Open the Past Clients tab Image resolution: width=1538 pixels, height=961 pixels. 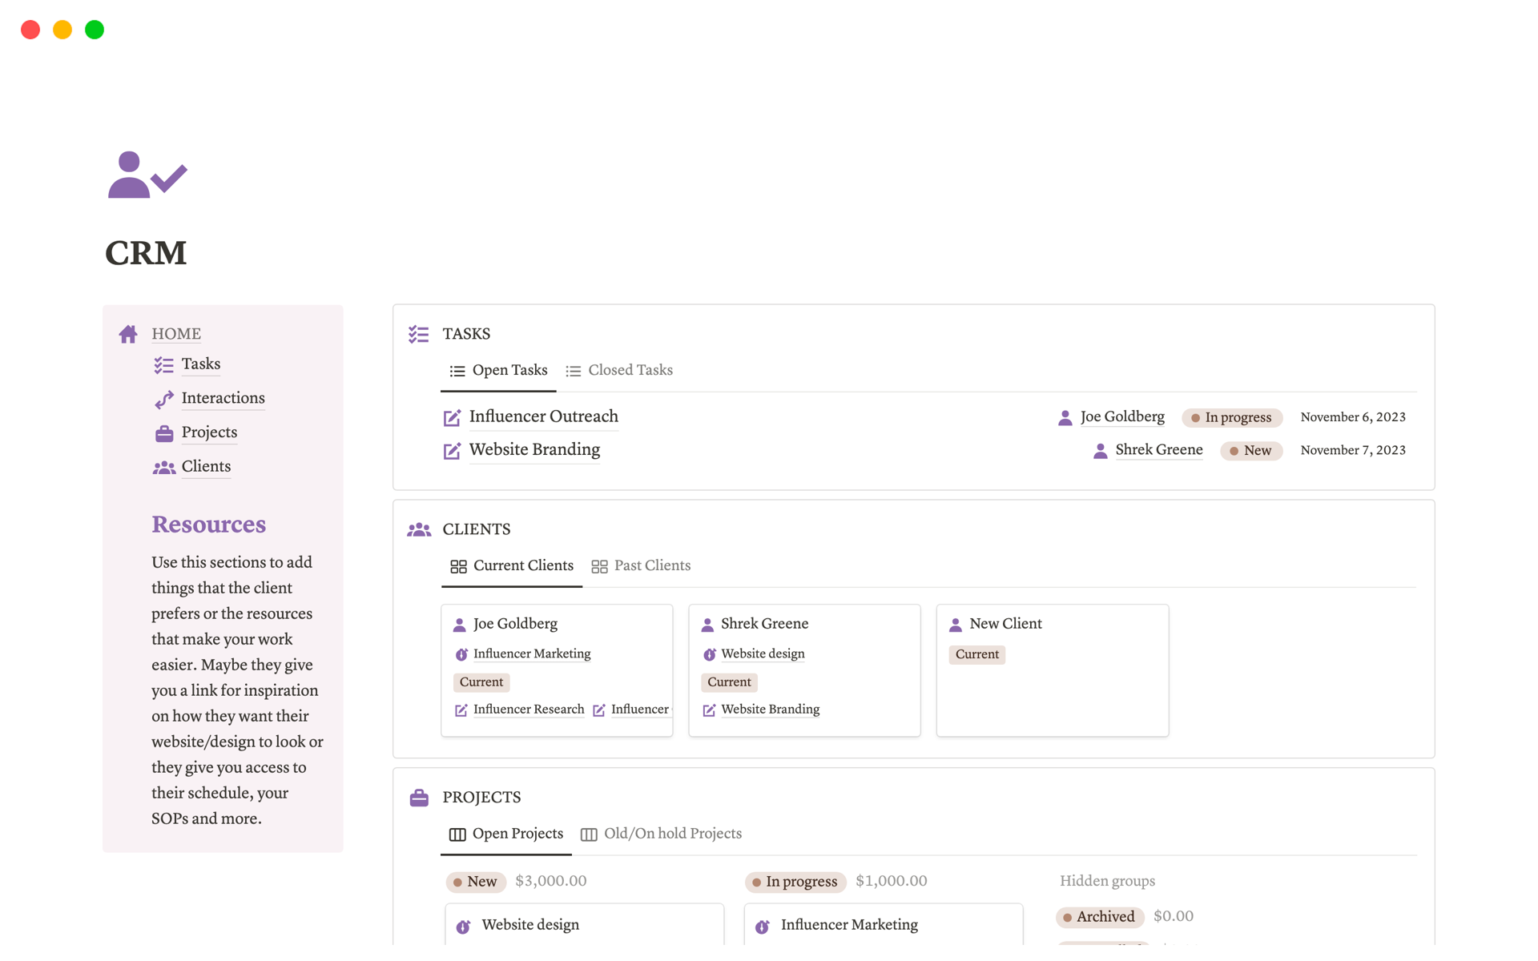point(651,565)
